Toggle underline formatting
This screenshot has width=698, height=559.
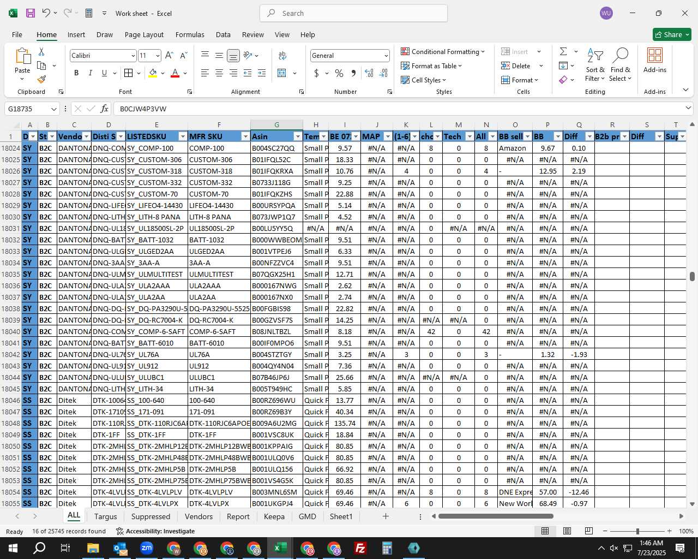104,73
